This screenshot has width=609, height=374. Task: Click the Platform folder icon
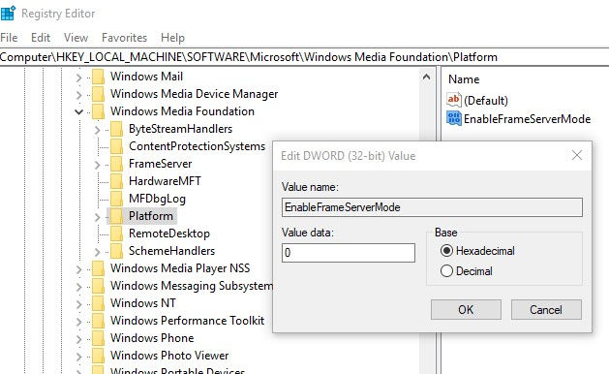click(x=116, y=216)
